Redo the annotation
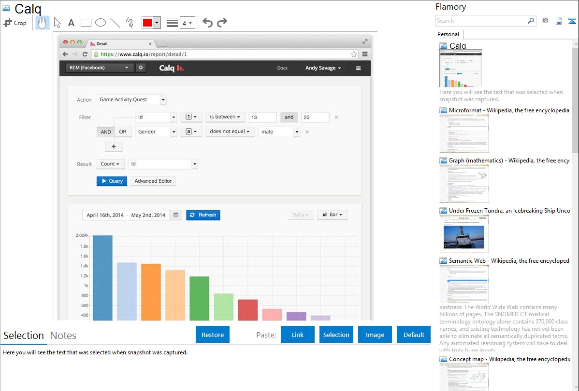The image size is (579, 391). 222,23
